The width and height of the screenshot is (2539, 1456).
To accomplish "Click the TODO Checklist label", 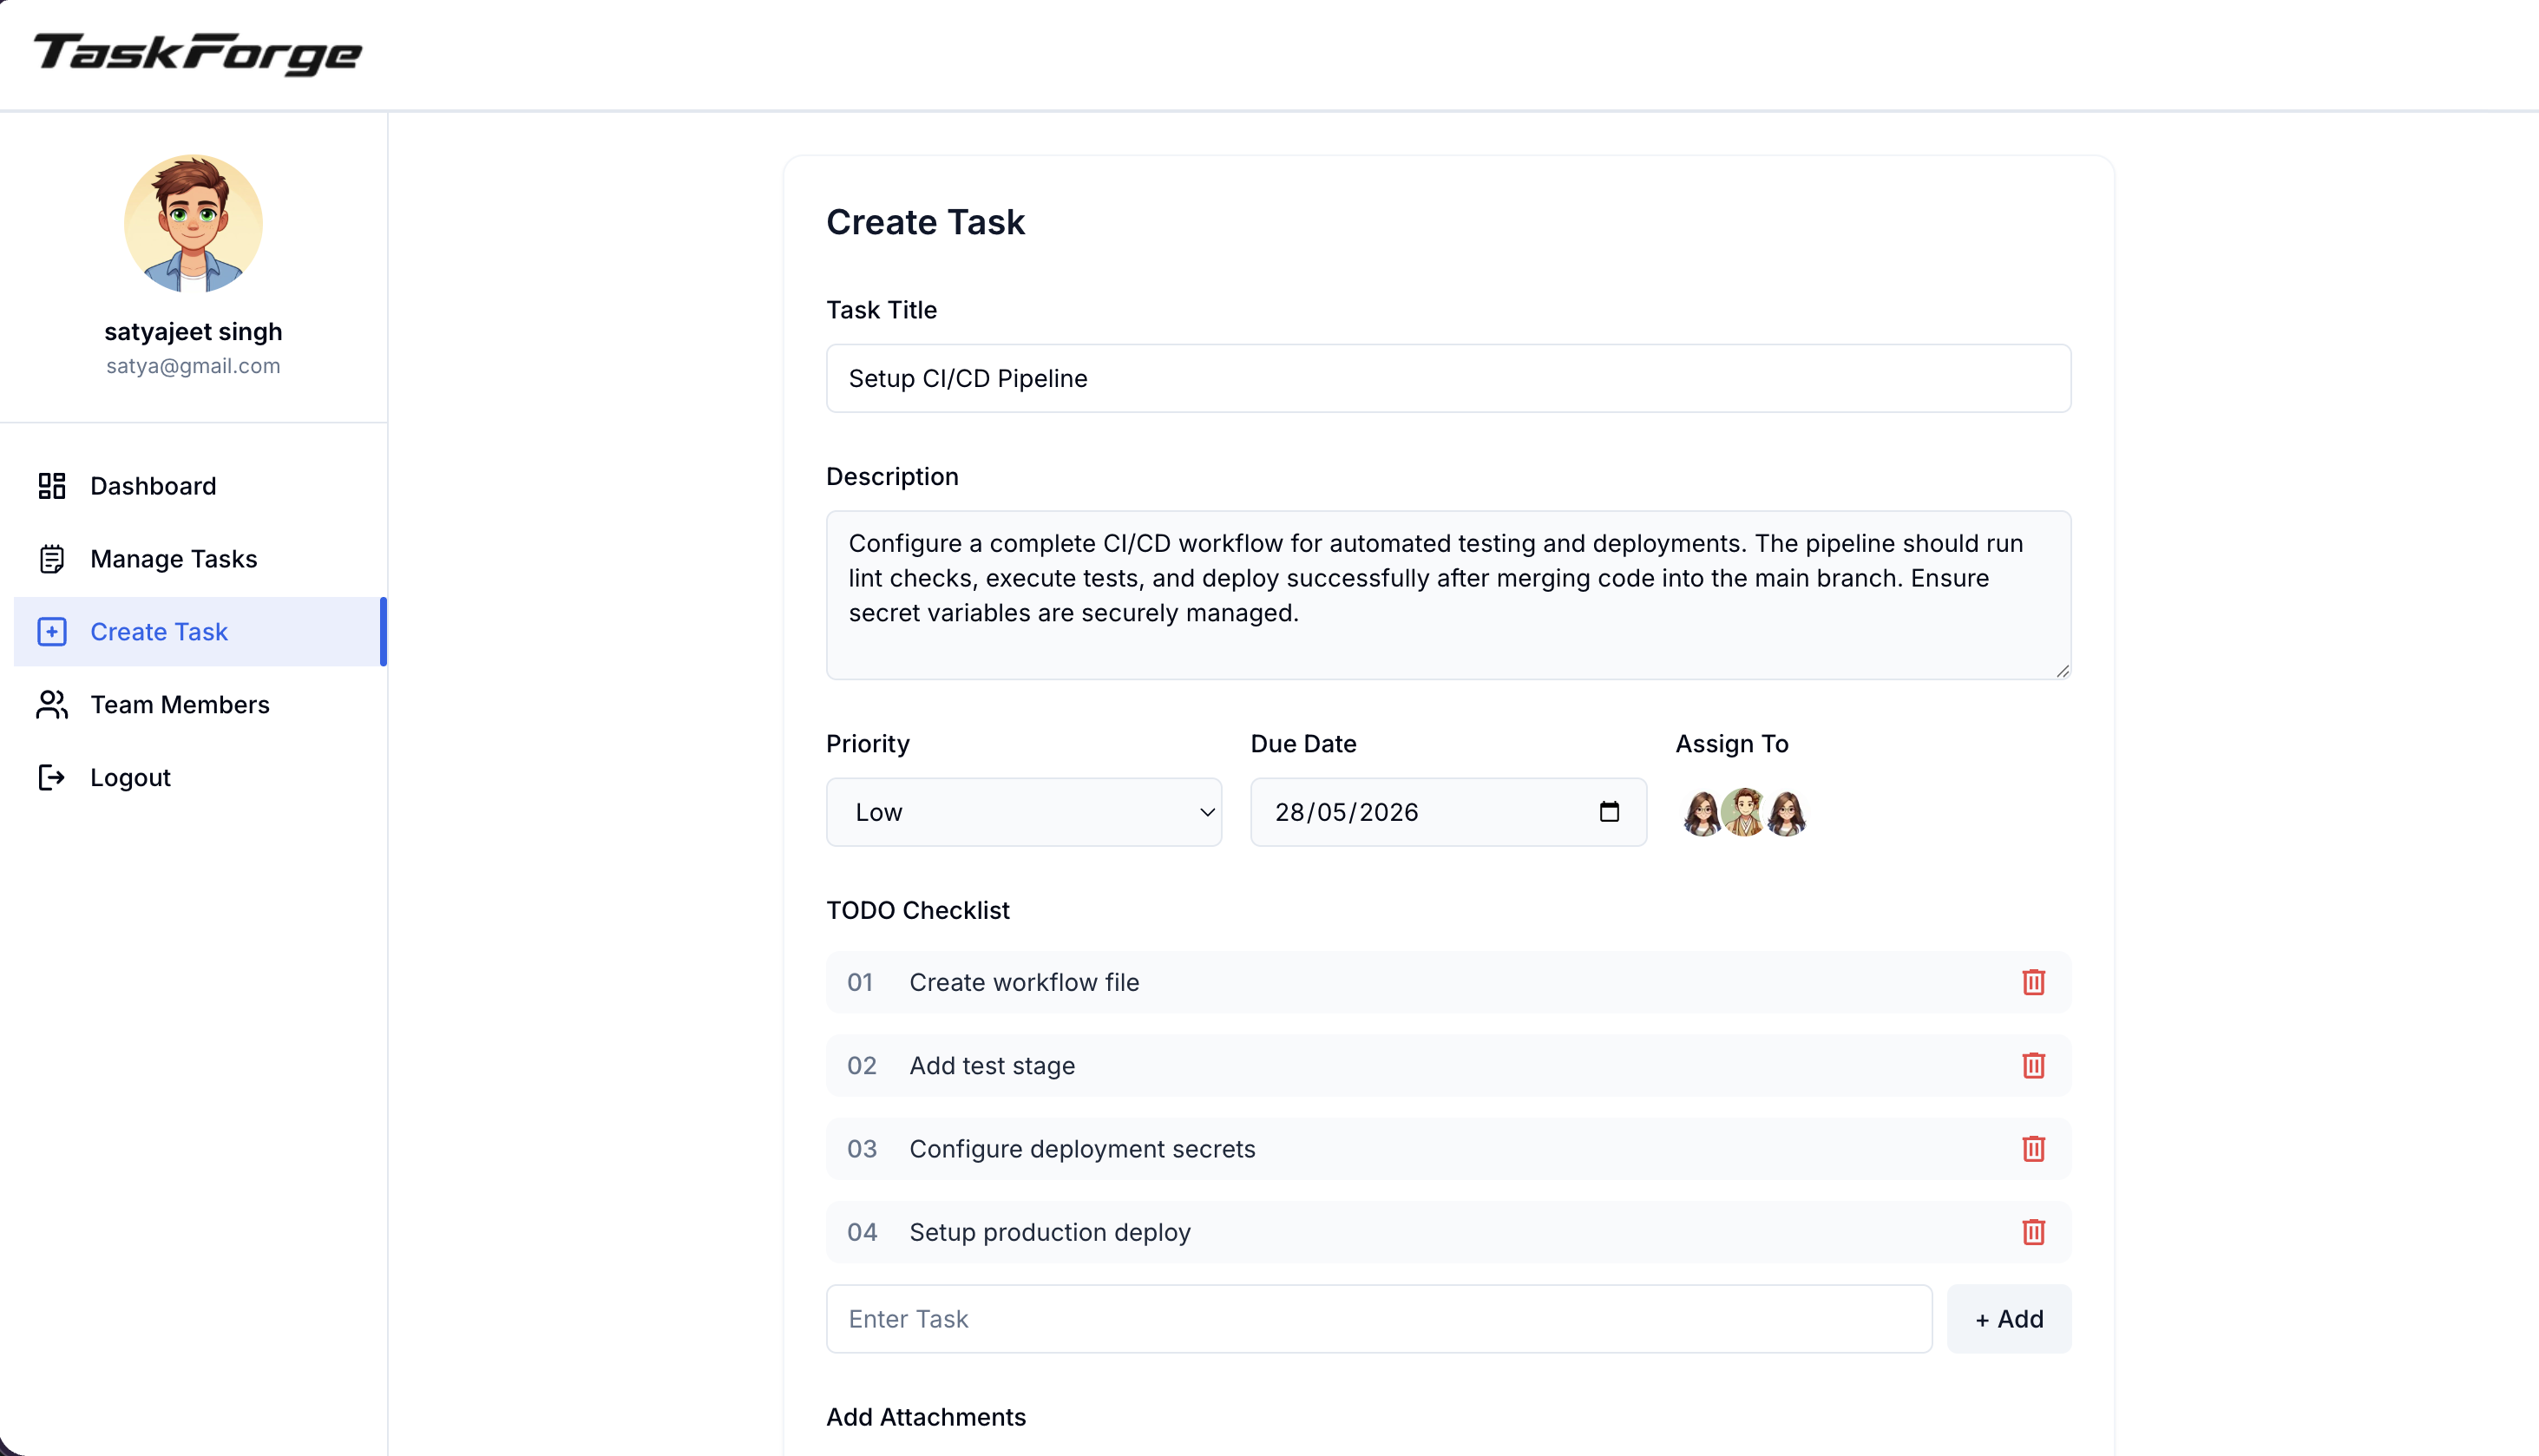I will pos(918,910).
